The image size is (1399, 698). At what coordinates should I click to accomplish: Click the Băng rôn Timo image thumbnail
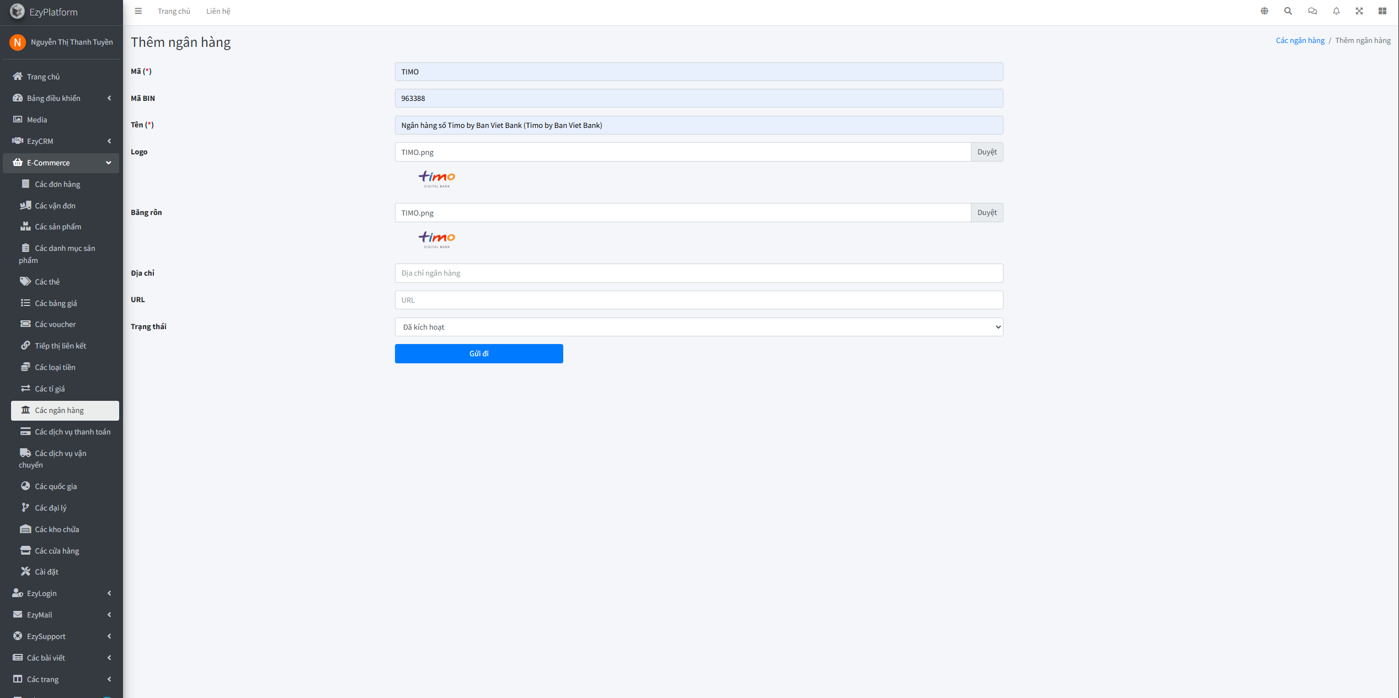click(437, 239)
